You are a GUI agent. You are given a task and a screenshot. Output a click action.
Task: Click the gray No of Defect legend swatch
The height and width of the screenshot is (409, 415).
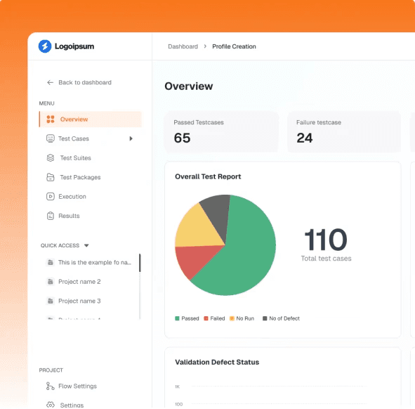pyautogui.click(x=265, y=318)
